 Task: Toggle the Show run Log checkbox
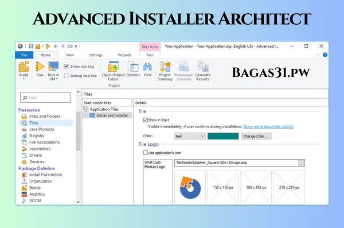pos(67,66)
